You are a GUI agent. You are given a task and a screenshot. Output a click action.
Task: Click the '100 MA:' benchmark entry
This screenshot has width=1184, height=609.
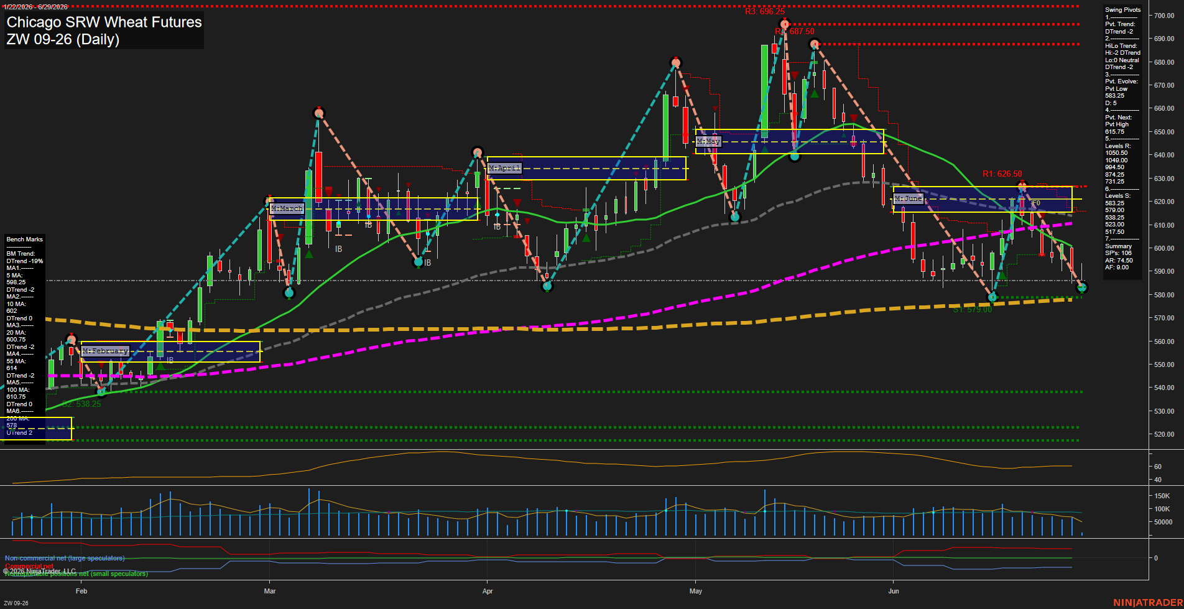pos(17,390)
